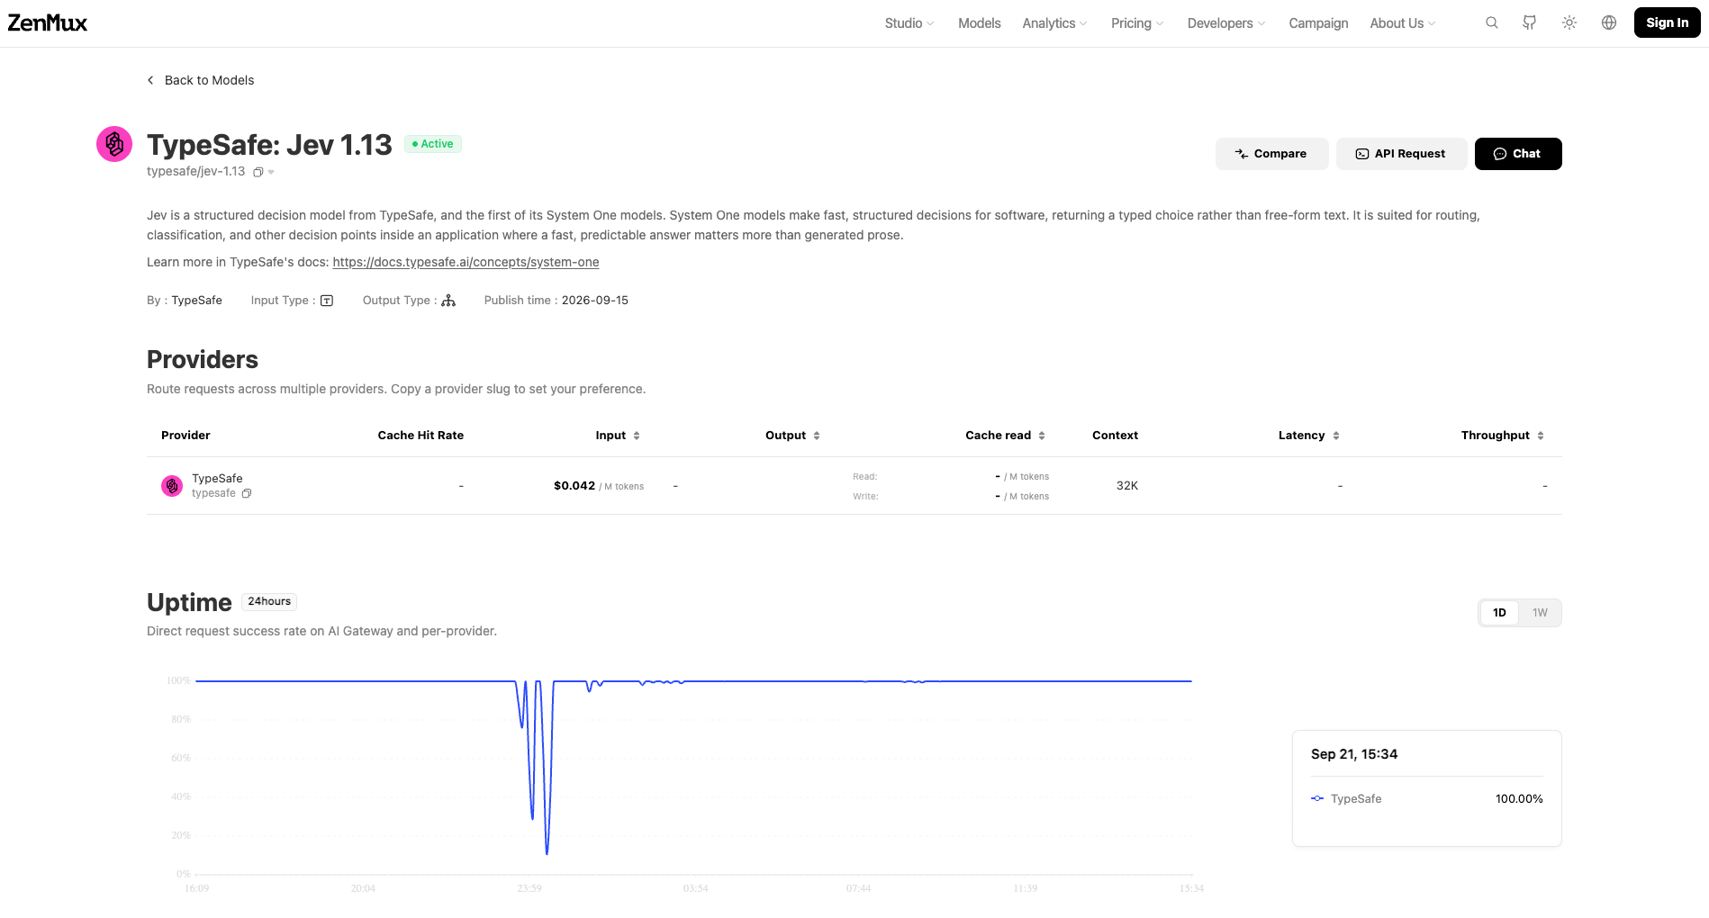Click the 24hours uptime badge
The width and height of the screenshot is (1709, 918).
269,601
